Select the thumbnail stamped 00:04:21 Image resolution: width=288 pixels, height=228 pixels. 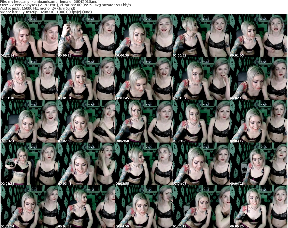tap(259, 164)
